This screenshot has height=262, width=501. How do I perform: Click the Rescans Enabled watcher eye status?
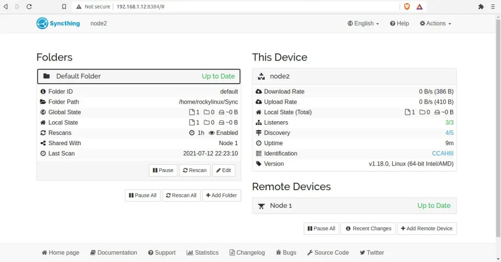[x=223, y=133]
